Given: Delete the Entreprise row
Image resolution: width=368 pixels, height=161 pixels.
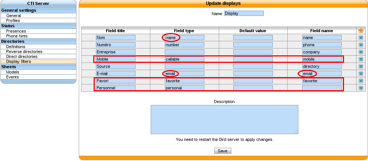Looking at the screenshot, I should coord(361,52).
